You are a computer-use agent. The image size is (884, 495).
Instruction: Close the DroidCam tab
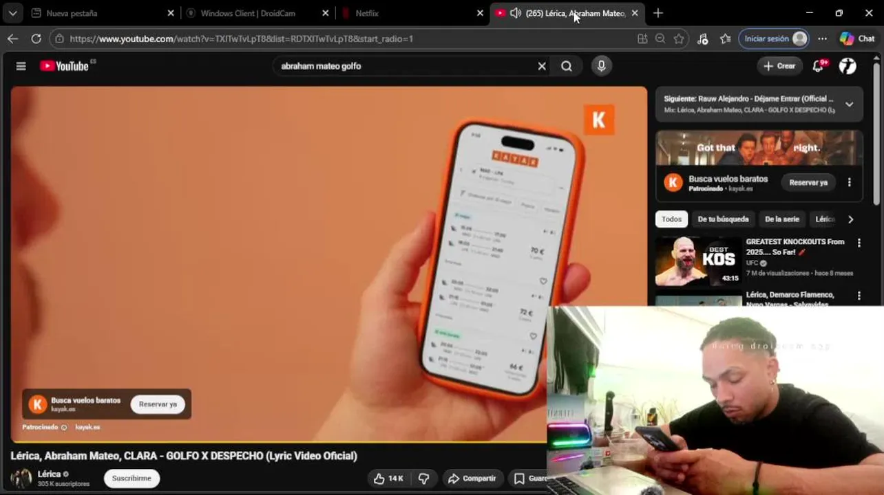coord(326,13)
